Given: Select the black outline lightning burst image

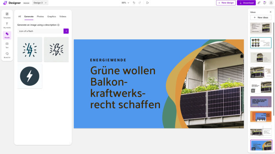Looking at the screenshot, I should [56, 49].
